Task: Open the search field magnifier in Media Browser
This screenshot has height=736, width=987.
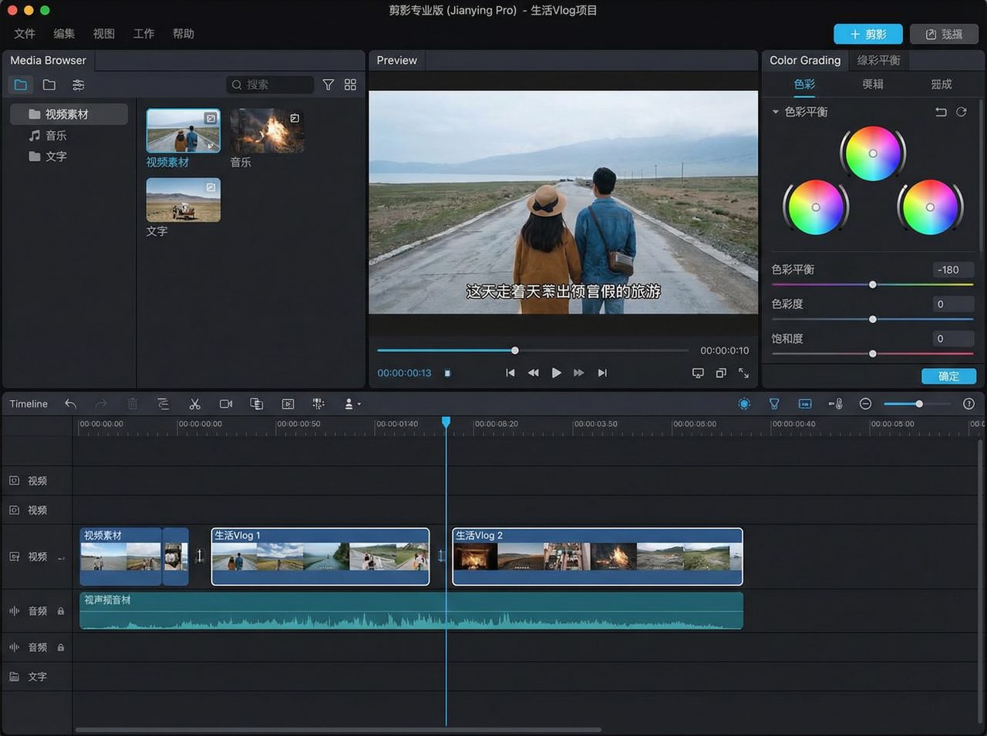Action: (236, 85)
